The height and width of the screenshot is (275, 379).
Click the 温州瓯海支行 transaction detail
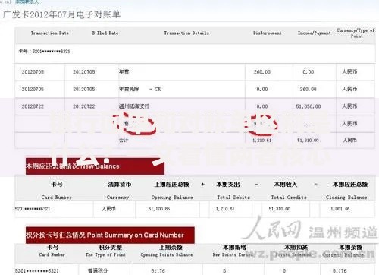click(134, 106)
